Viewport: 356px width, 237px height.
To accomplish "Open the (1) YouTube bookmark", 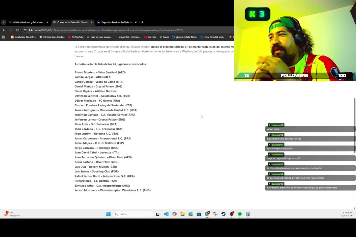I will tap(76, 37).
